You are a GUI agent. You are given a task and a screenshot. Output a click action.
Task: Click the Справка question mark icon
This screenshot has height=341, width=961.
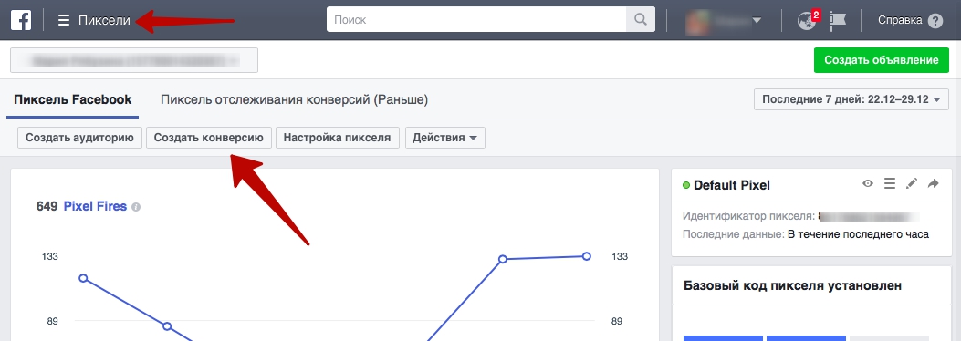click(935, 21)
